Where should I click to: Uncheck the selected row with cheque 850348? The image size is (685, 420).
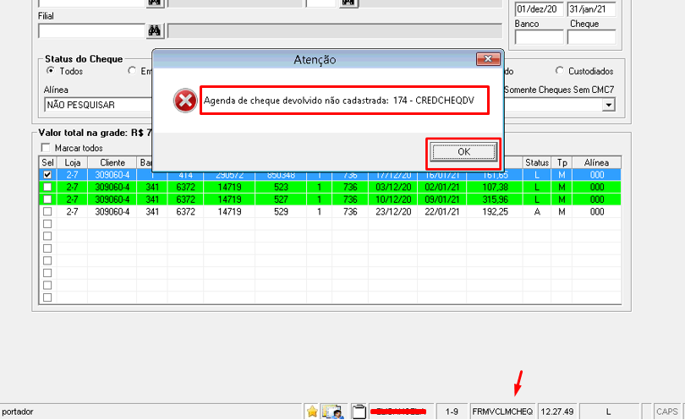pos(47,175)
